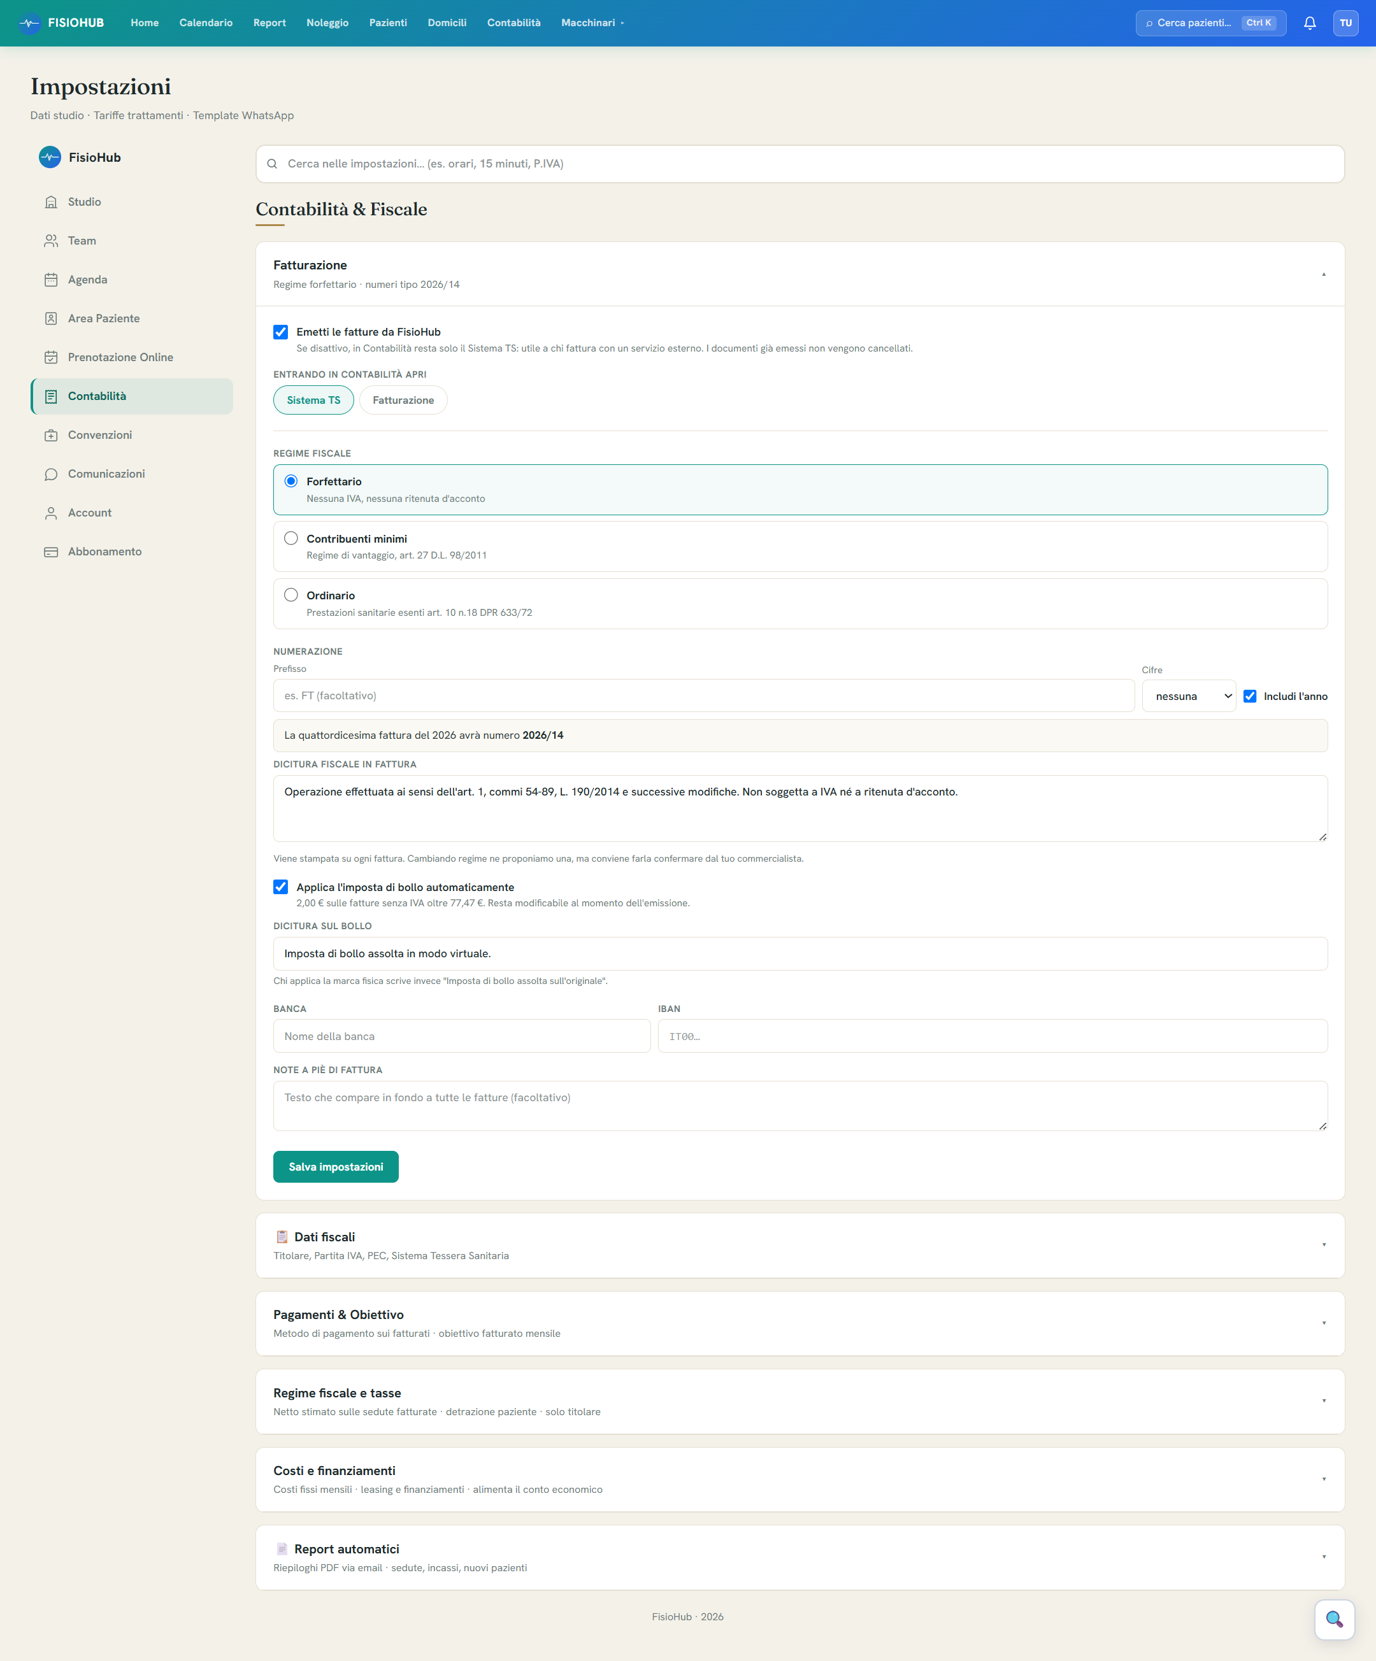Image resolution: width=1376 pixels, height=1661 pixels.
Task: Select the Forfettario regime radio button
Action: (291, 481)
